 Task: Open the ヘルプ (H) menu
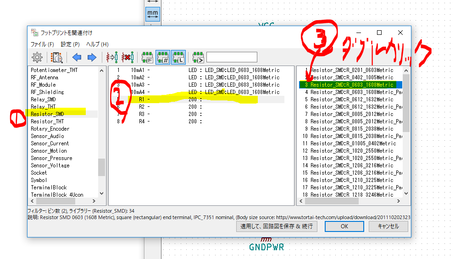click(x=97, y=44)
